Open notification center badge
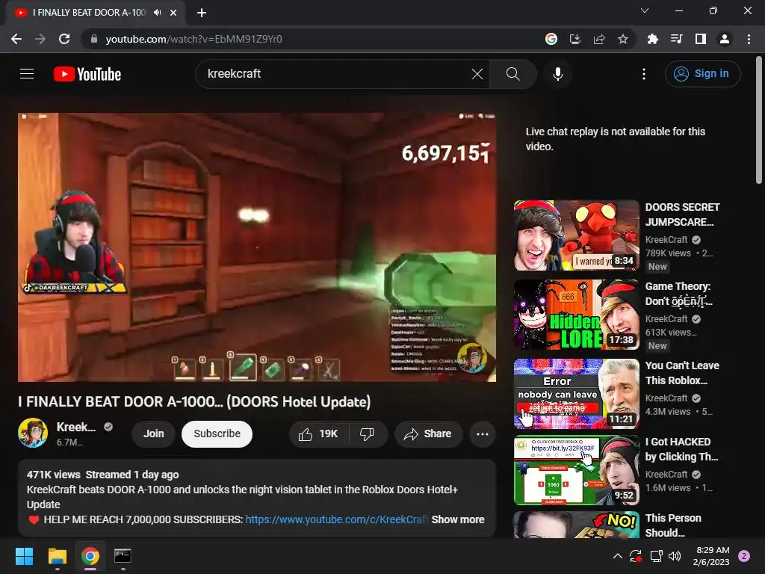This screenshot has height=574, width=765. tap(744, 556)
